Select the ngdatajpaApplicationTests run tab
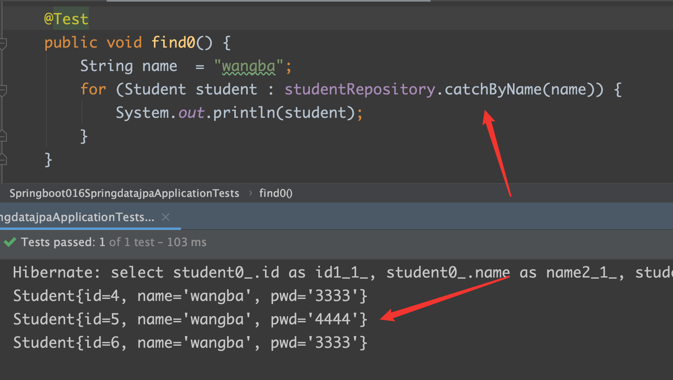Screen dimensions: 673x380 [77, 217]
